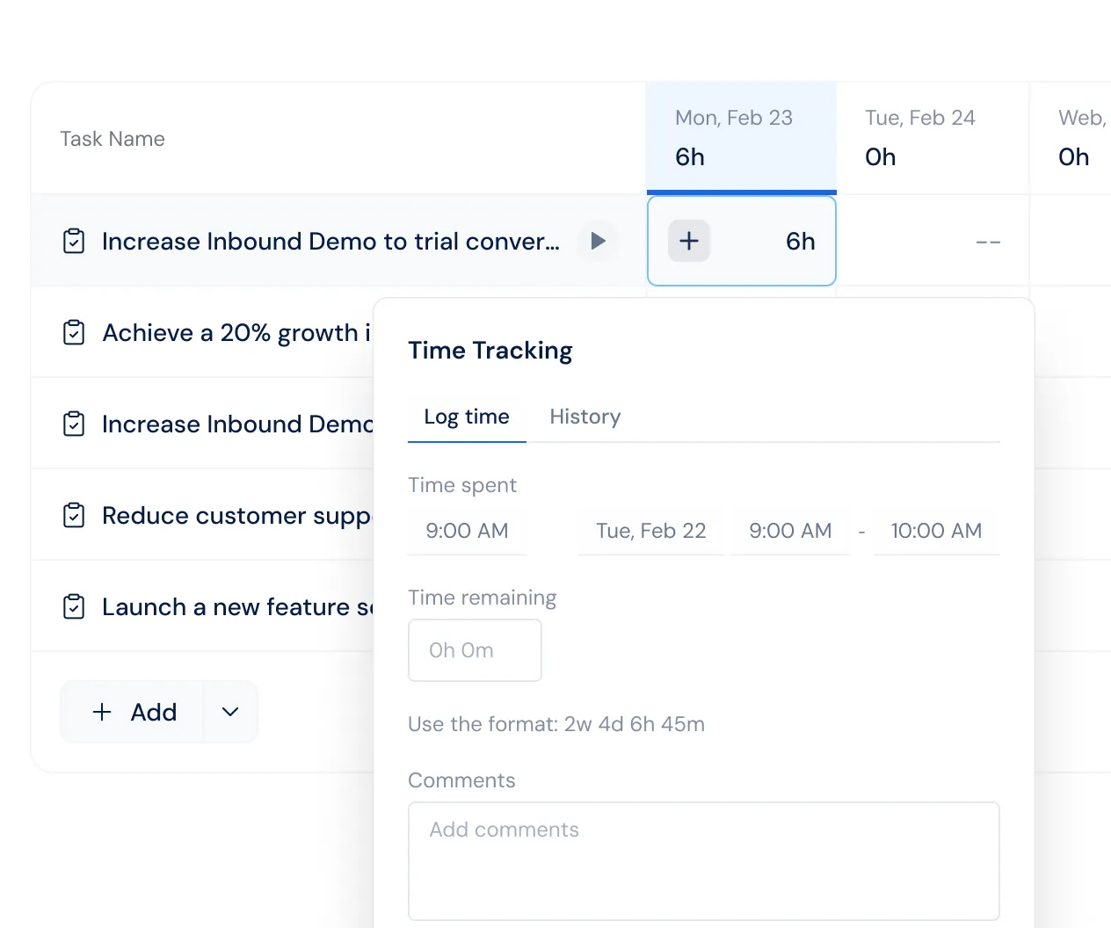Click empty Tuesday cell for first task
Image resolution: width=1111 pixels, height=928 pixels.
point(933,241)
